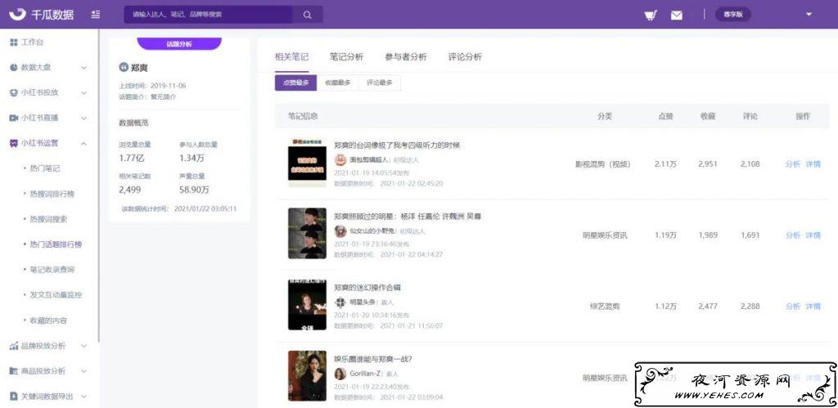The image size is (838, 408).
Task: Click 明星头条 author avatar
Action: pyautogui.click(x=340, y=303)
